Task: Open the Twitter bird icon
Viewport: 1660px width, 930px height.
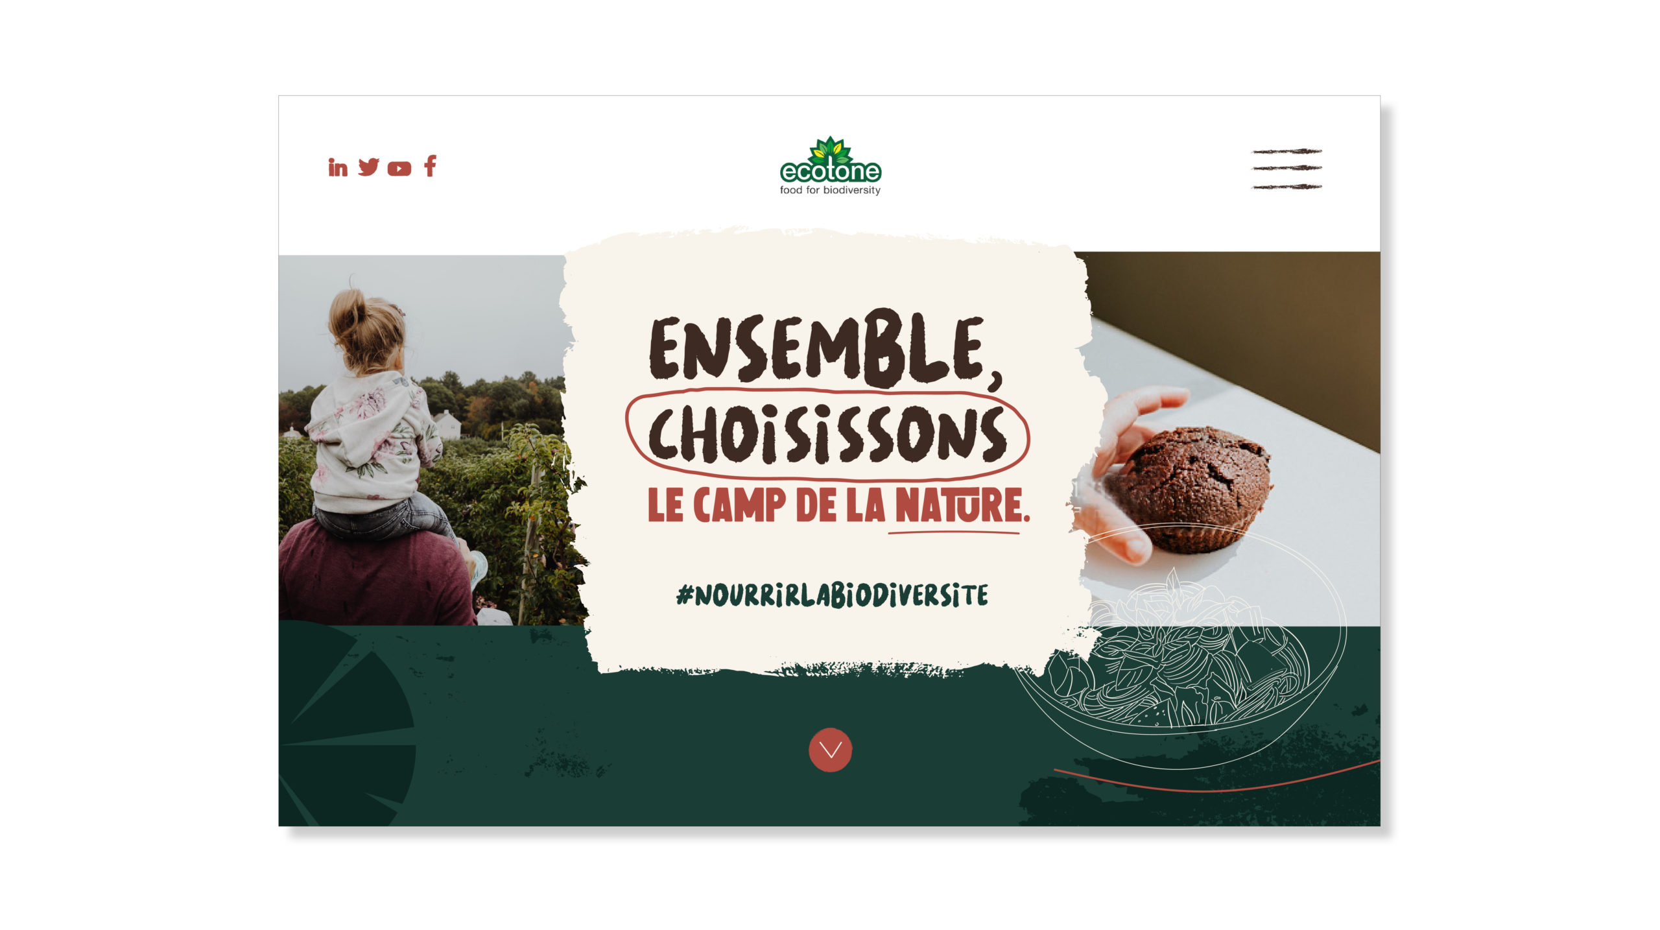Action: (368, 167)
